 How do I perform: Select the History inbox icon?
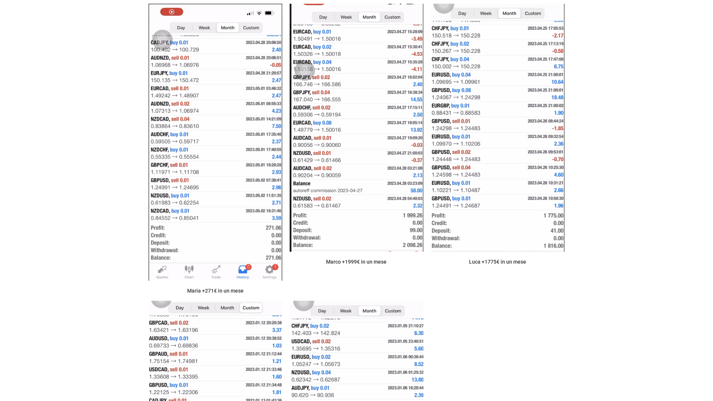pos(243,272)
